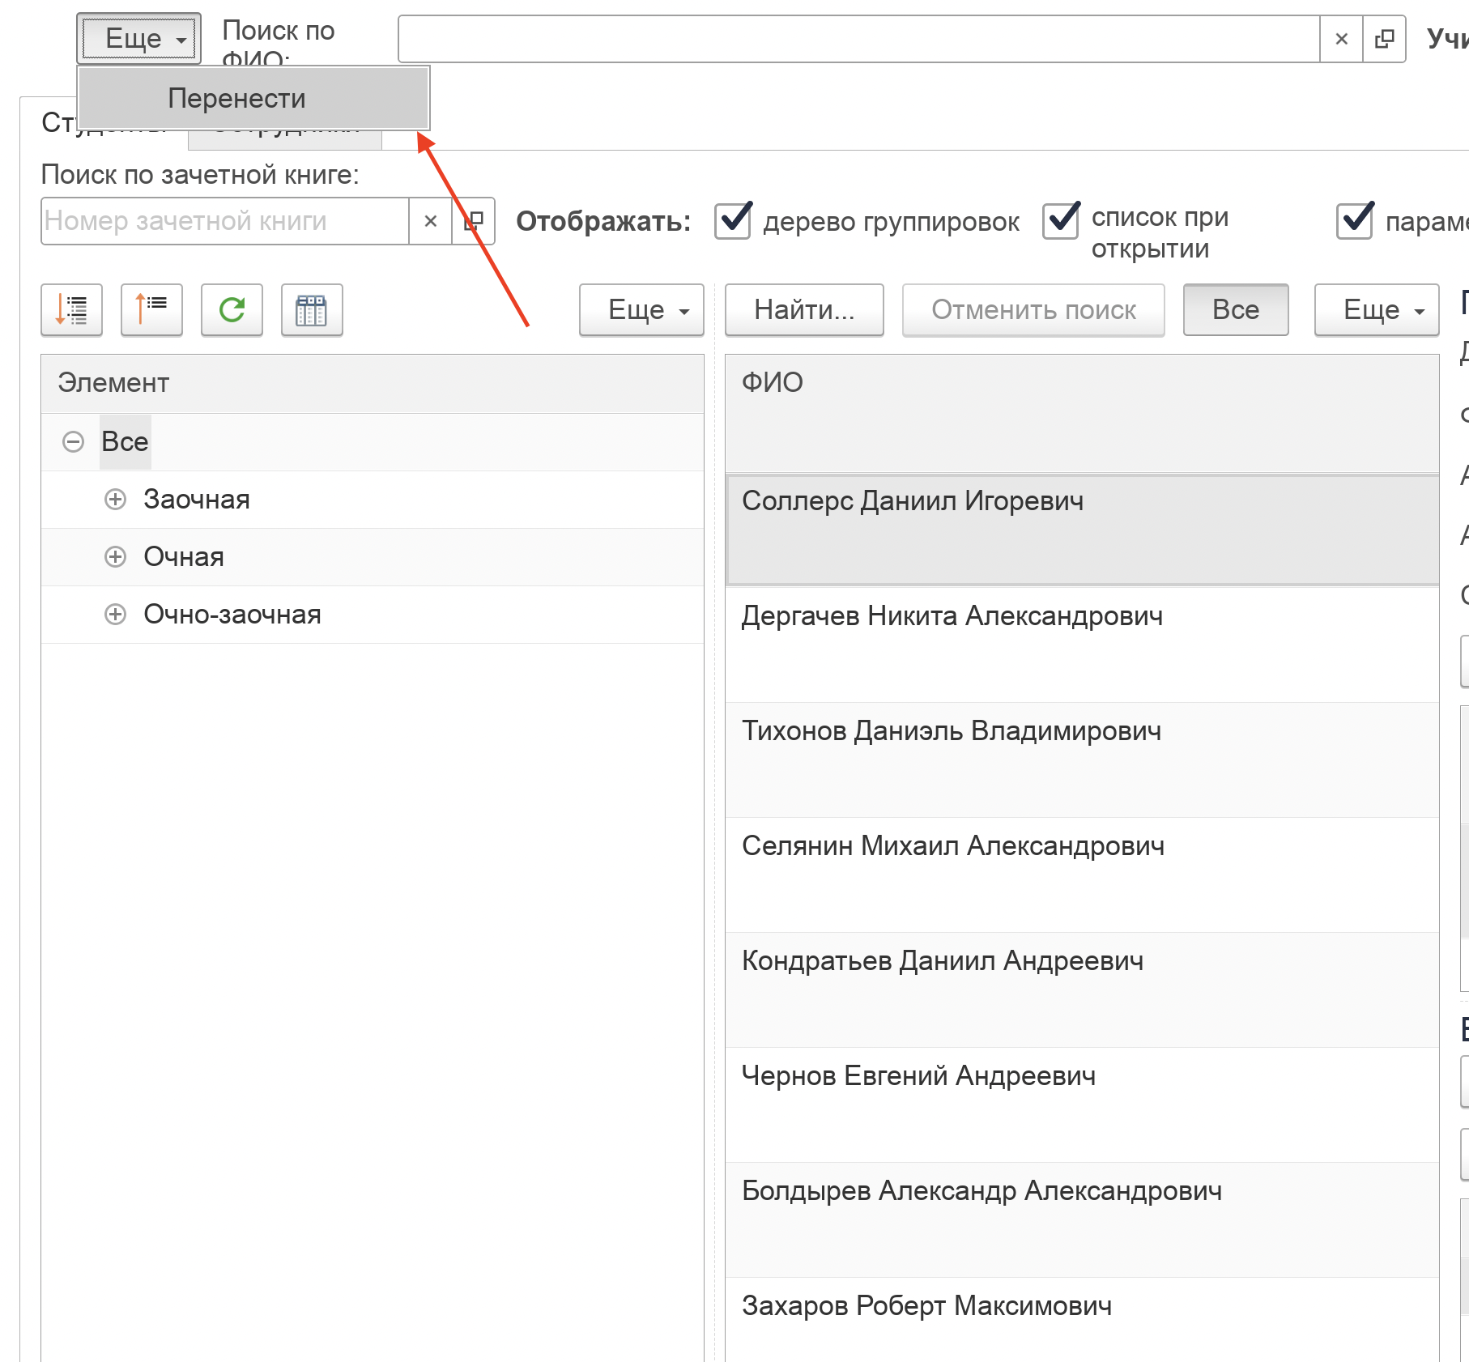This screenshot has height=1362, width=1469.
Task: Clear the record book number field
Action: 431,221
